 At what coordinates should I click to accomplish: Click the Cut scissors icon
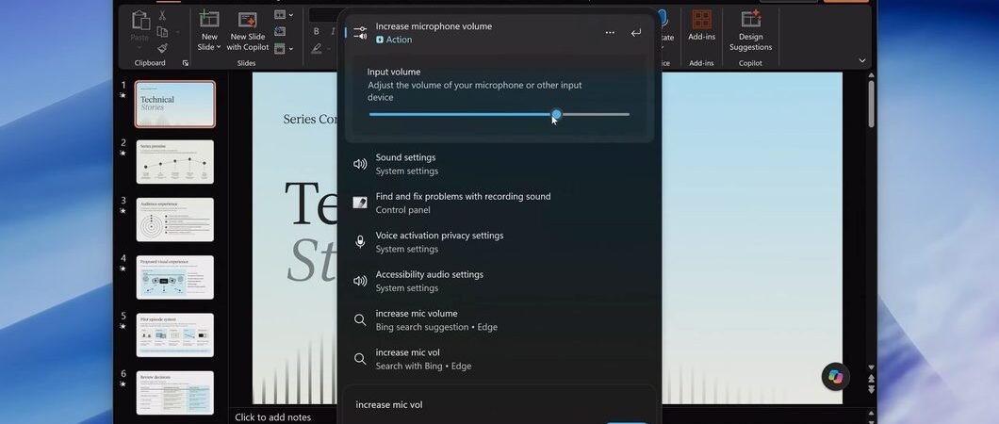(x=162, y=15)
